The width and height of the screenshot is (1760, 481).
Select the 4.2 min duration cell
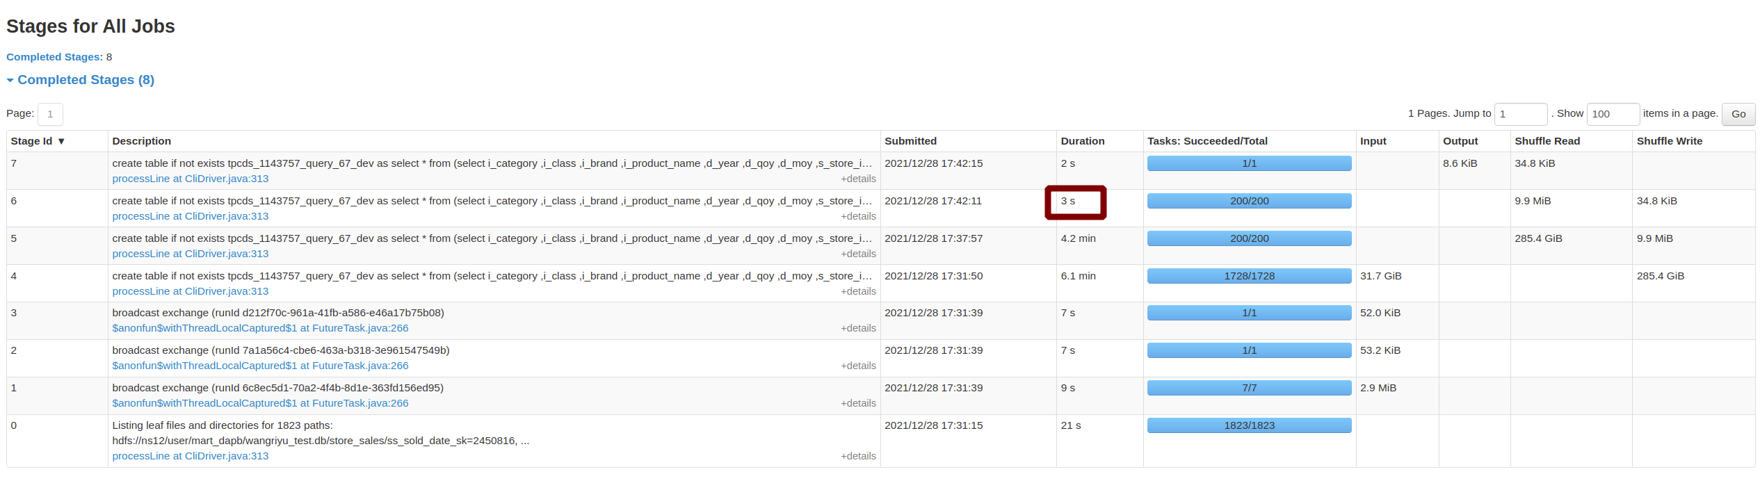click(1078, 238)
